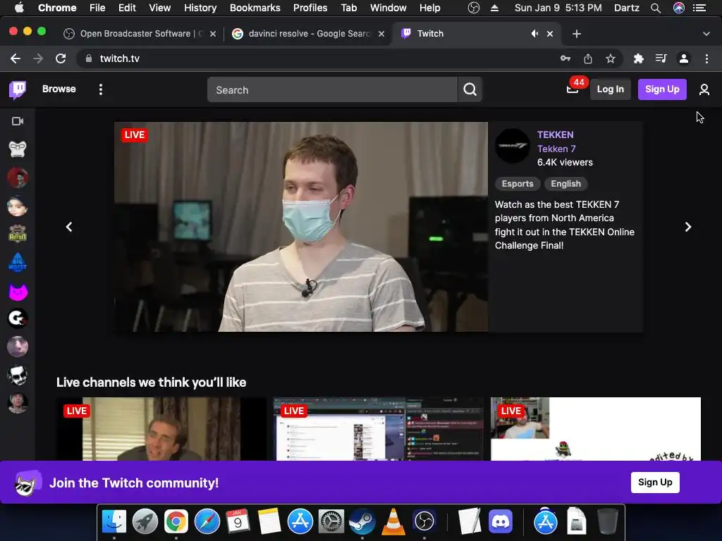Open the Bookmarks menu
This screenshot has width=722, height=541.
click(x=255, y=8)
